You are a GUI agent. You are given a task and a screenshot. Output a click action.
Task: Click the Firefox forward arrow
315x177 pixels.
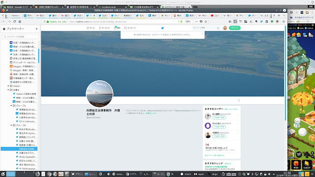click(9, 22)
